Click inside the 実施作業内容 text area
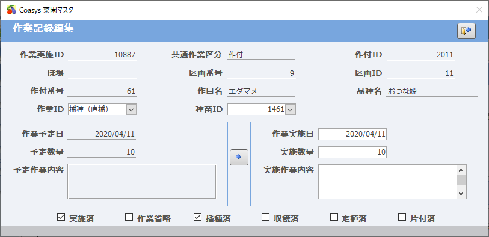489x237 pixels. tap(387, 182)
